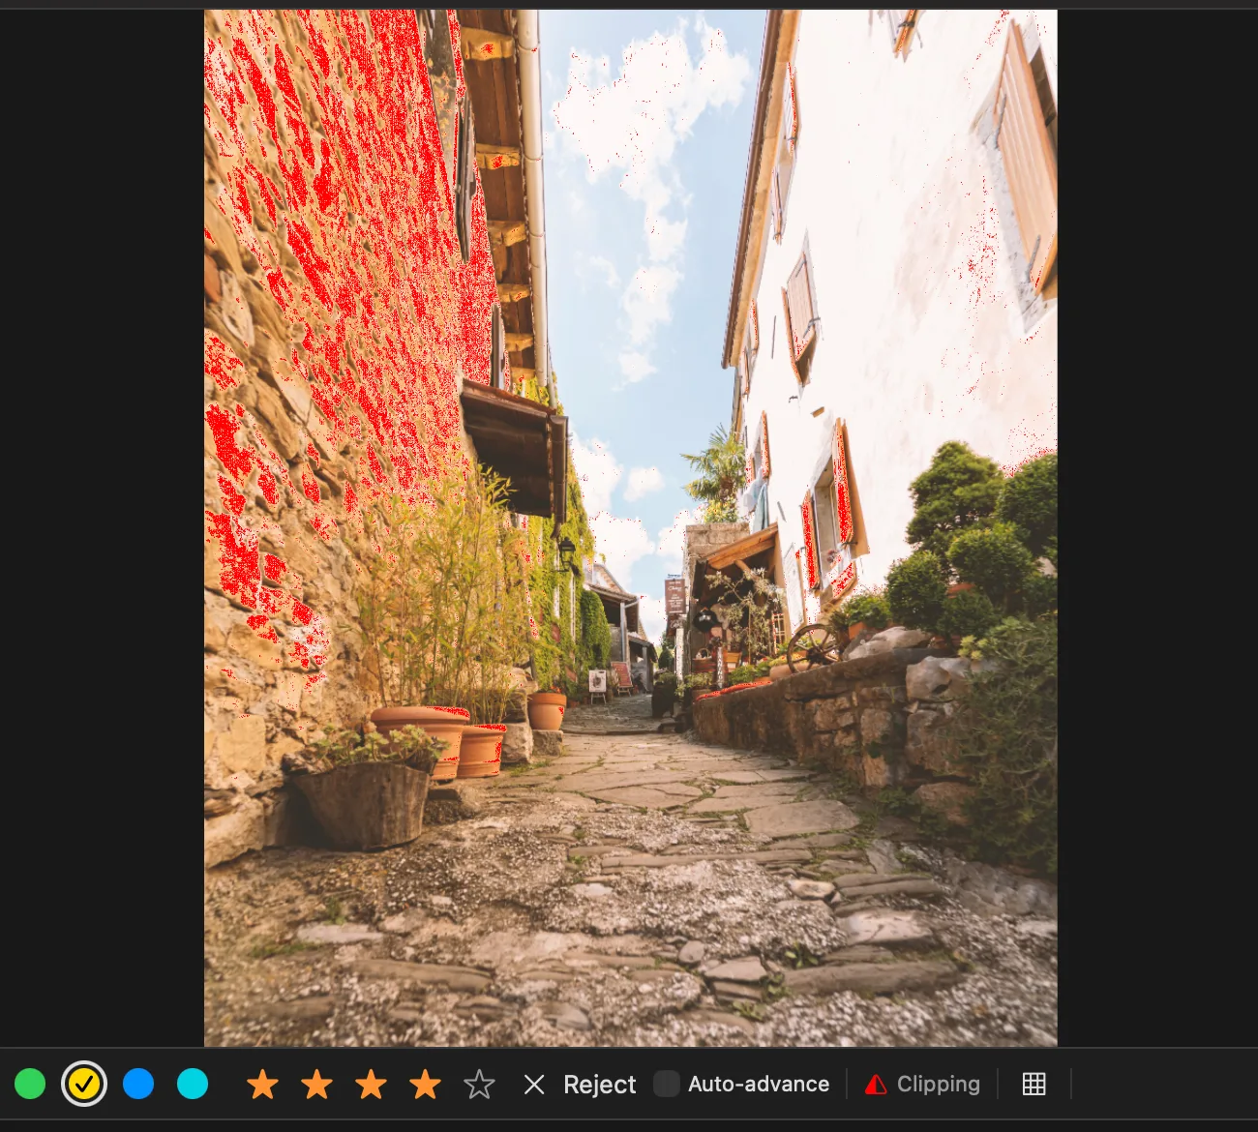Remove the selected yellow color label
Screen dimensions: 1258x1132
84,1084
